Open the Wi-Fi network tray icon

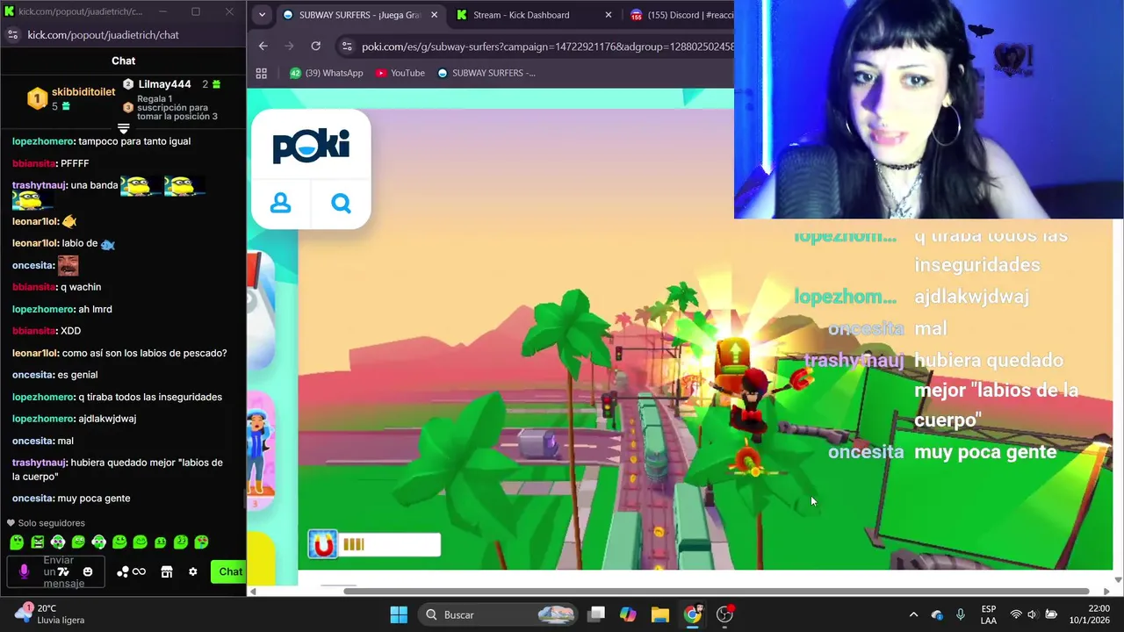[x=1016, y=614]
